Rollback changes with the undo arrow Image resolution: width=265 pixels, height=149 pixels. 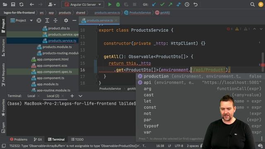coord(195,5)
